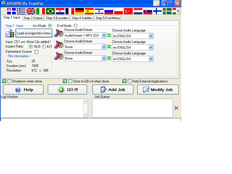The width and height of the screenshot is (232, 174).
Task: Show more flags with the arrow
Action: (178, 11)
